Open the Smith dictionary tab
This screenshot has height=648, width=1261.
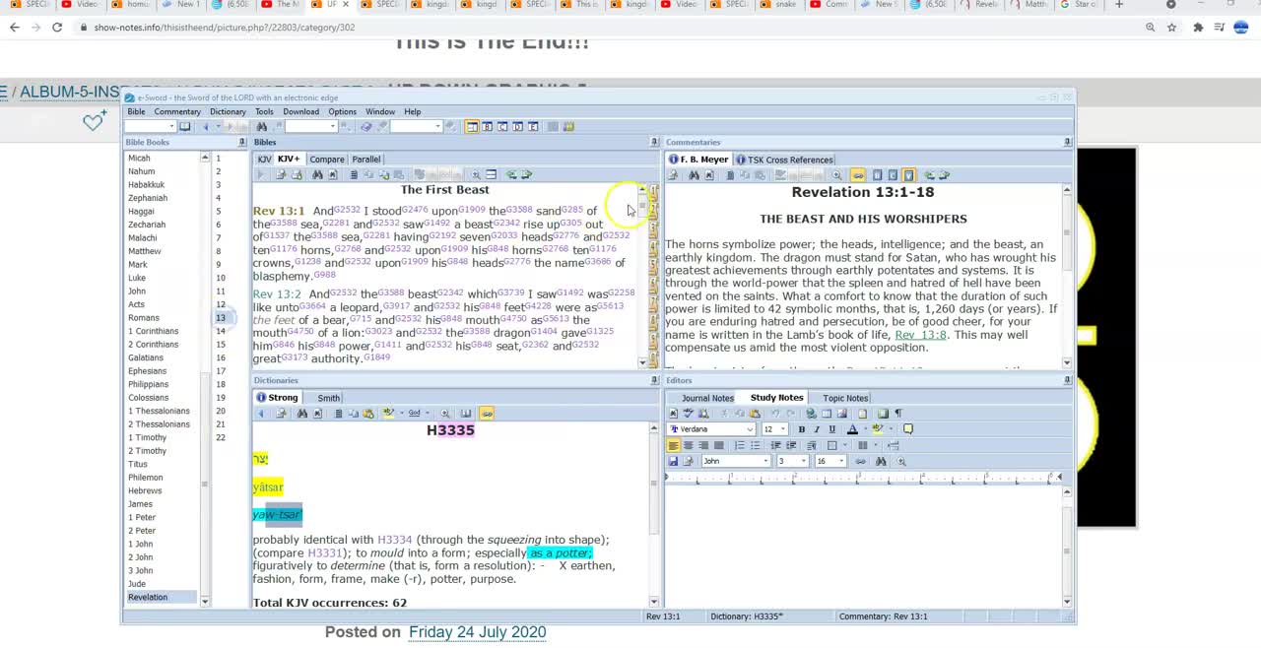pos(328,398)
